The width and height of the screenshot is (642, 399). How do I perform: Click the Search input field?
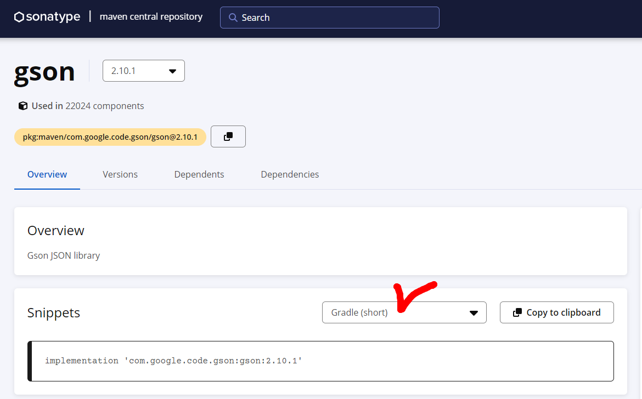[330, 18]
